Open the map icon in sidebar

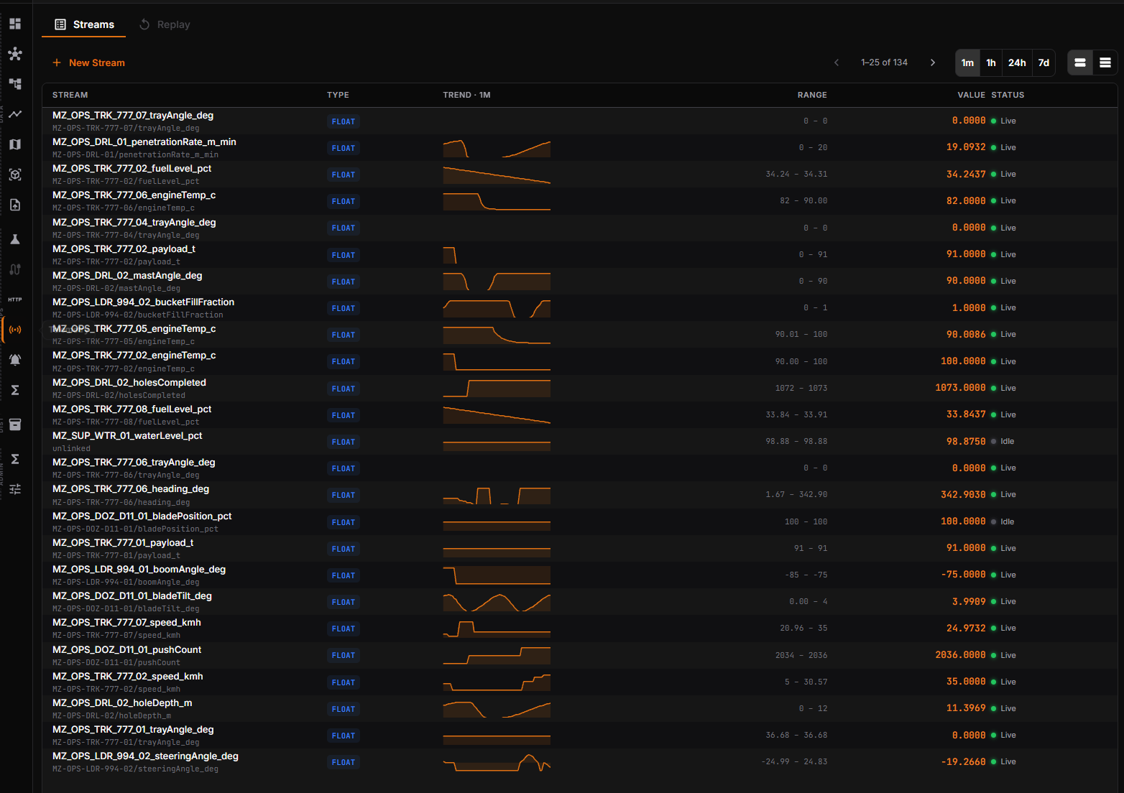[15, 144]
